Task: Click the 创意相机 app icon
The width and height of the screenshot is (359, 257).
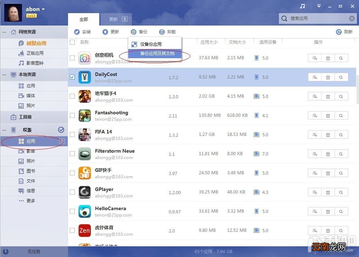Action: coord(85,58)
